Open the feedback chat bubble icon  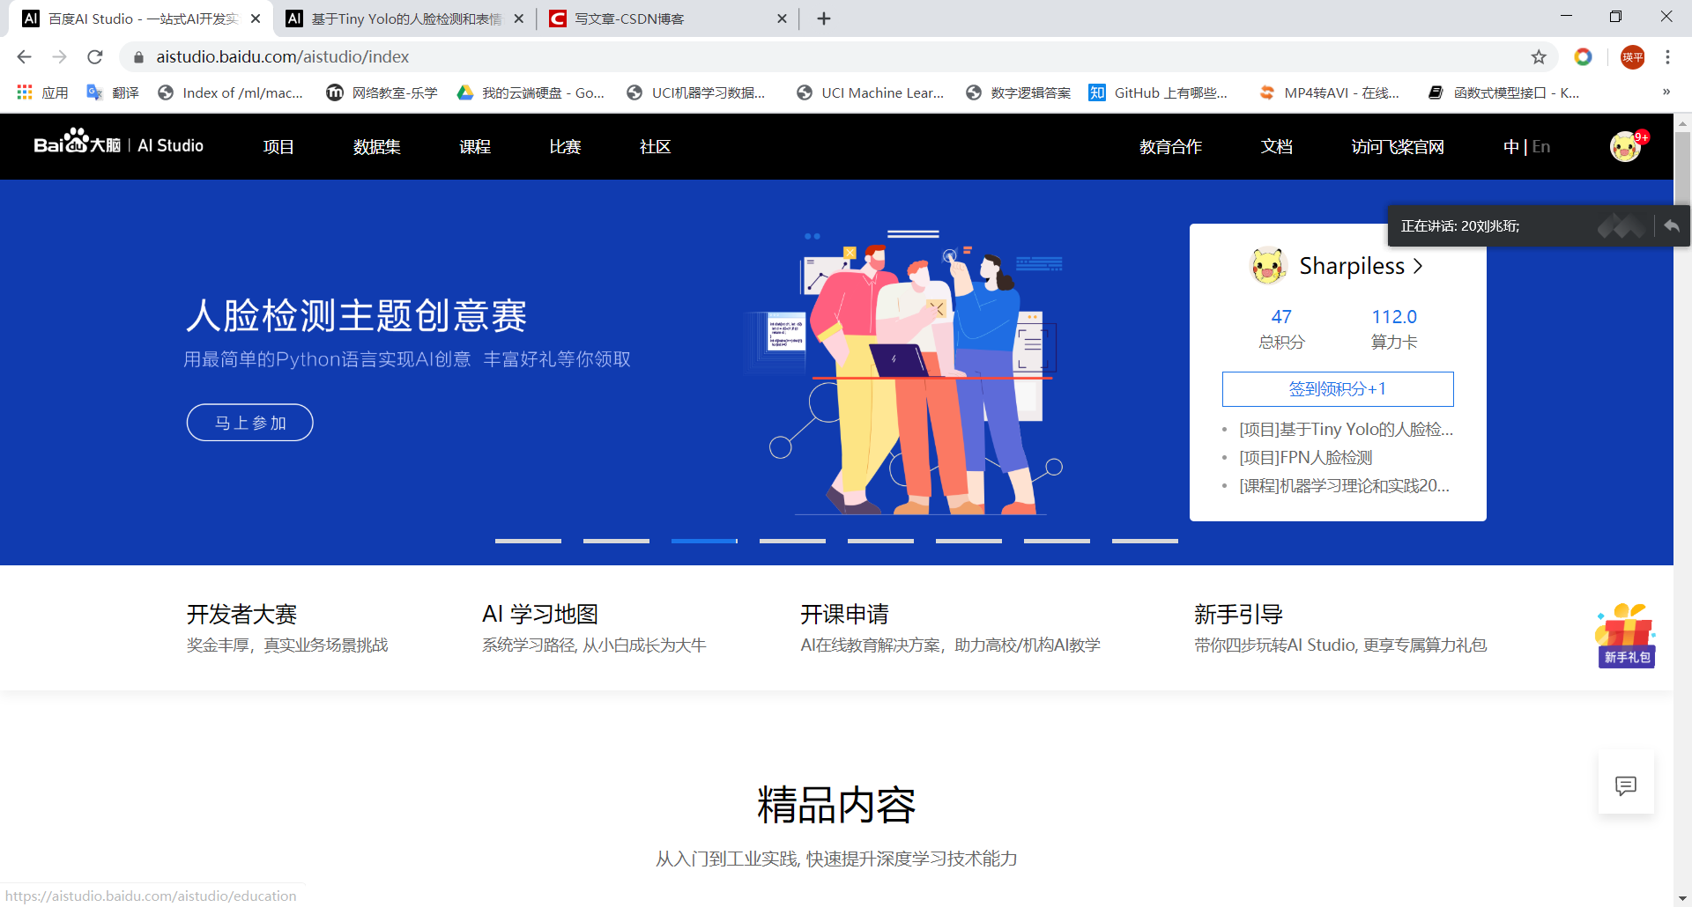[1626, 785]
